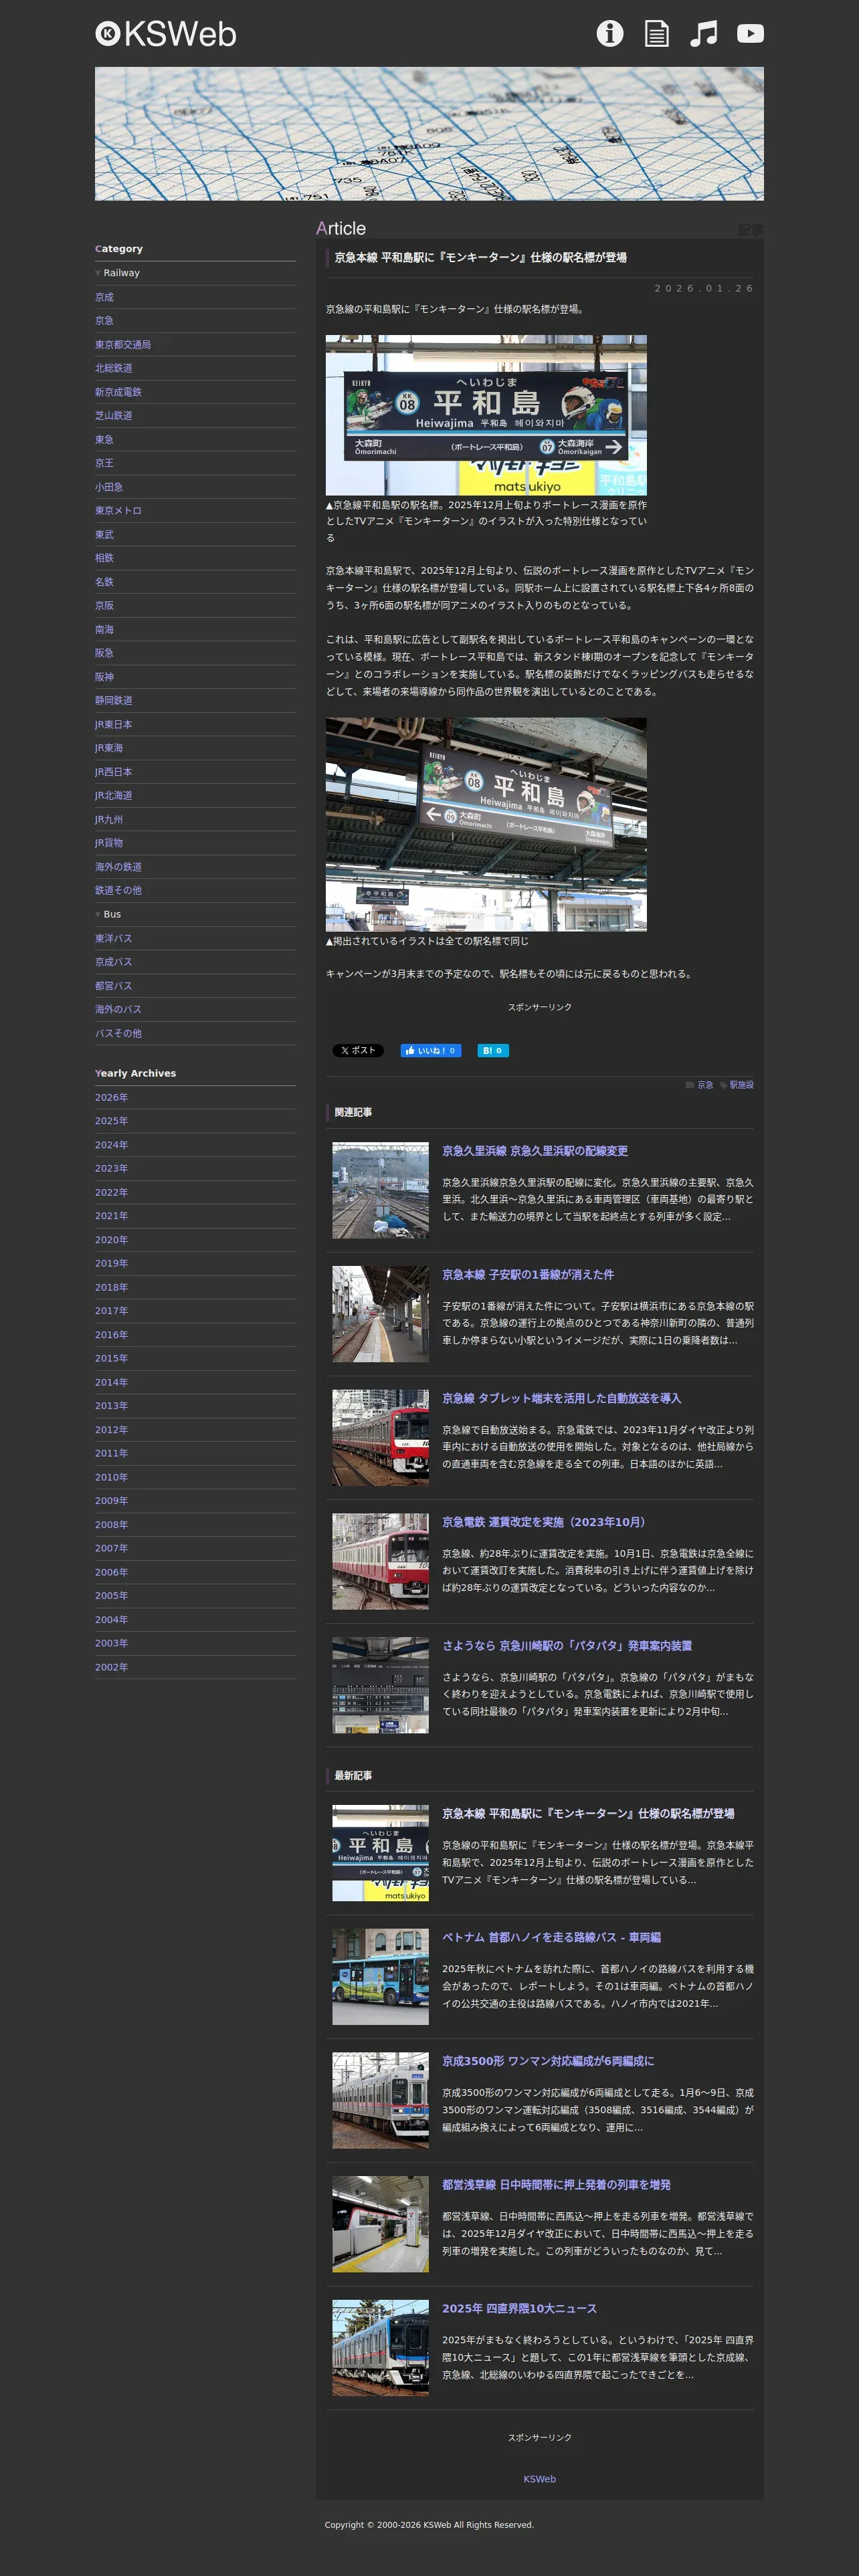Bookmark article with Hatena B! button
This screenshot has width=859, height=2576.
pos(493,1050)
